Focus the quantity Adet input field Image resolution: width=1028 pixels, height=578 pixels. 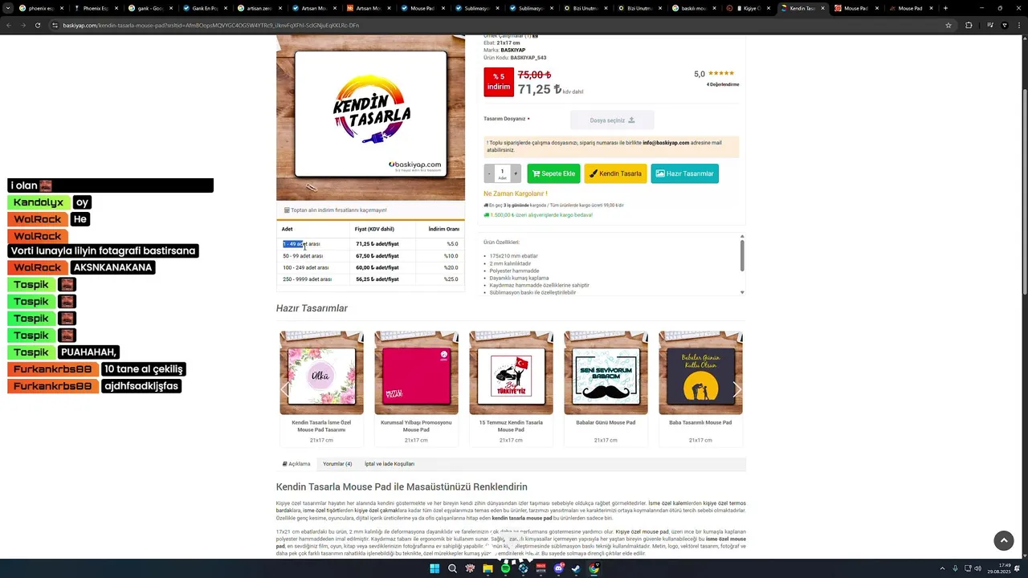pyautogui.click(x=502, y=173)
